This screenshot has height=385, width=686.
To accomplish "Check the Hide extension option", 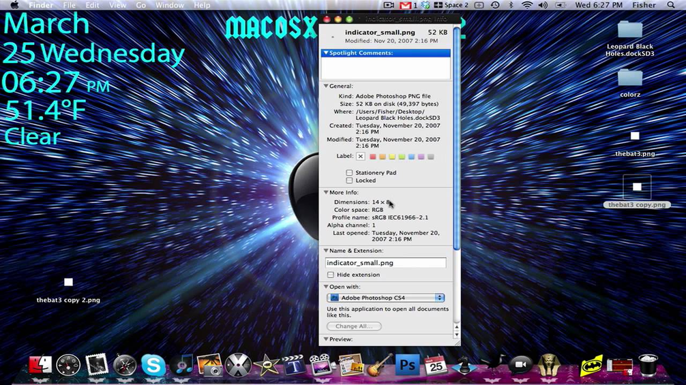I will 331,275.
